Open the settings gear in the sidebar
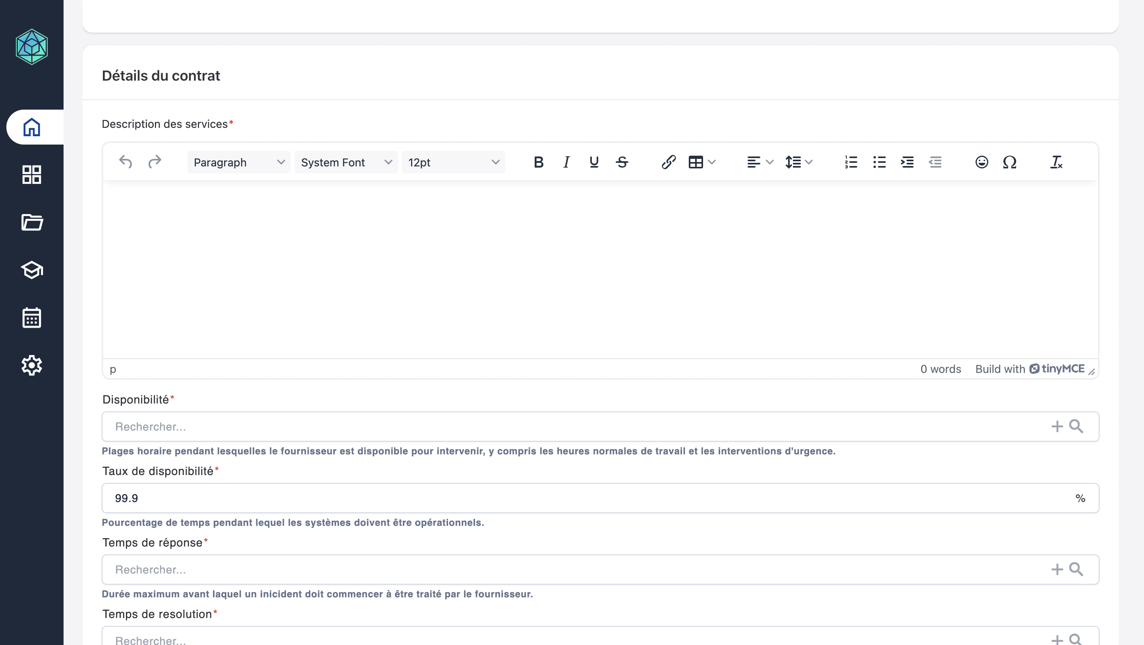Image resolution: width=1144 pixels, height=645 pixels. click(32, 365)
